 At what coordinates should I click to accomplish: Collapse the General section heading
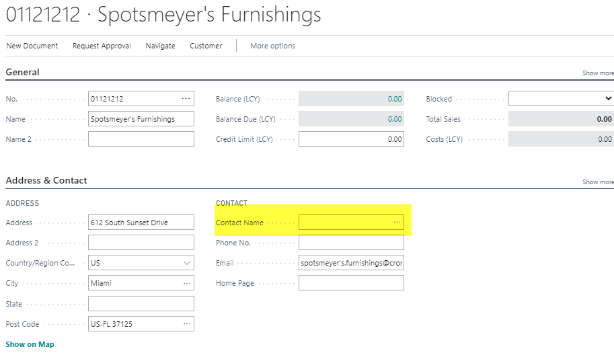23,72
